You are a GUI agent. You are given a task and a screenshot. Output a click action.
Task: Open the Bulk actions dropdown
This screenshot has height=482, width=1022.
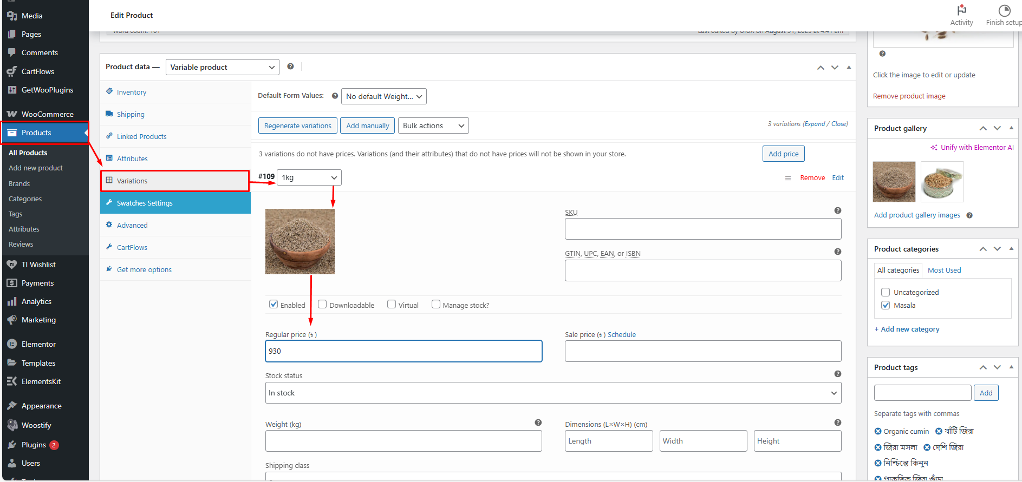point(433,126)
